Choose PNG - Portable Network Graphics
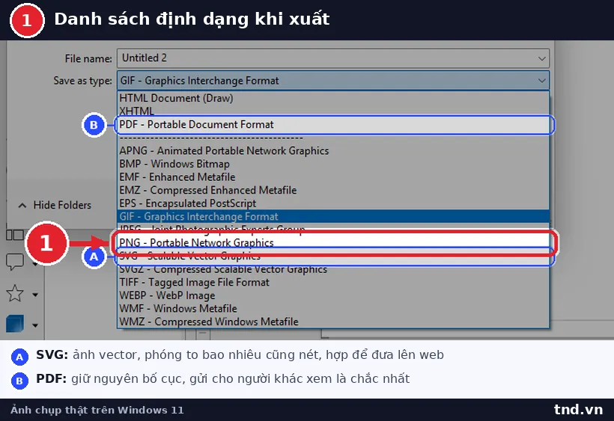Viewport: 614px width, 421px height. [x=333, y=243]
